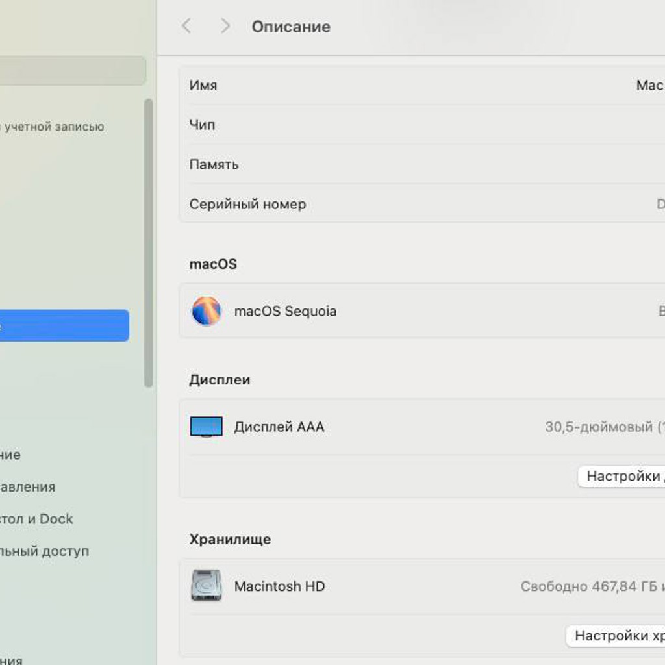Viewport: 665px width, 665px height.
Task: Click the 'Свободно 467,84 ГБ' storage text
Action: click(589, 586)
